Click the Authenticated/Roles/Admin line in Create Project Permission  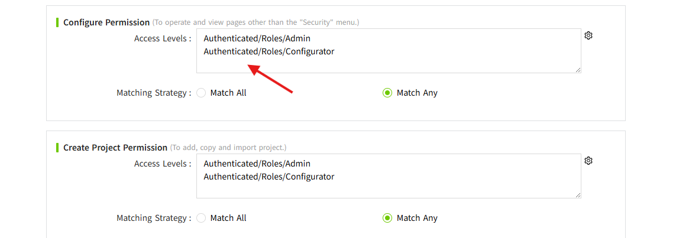coord(257,164)
